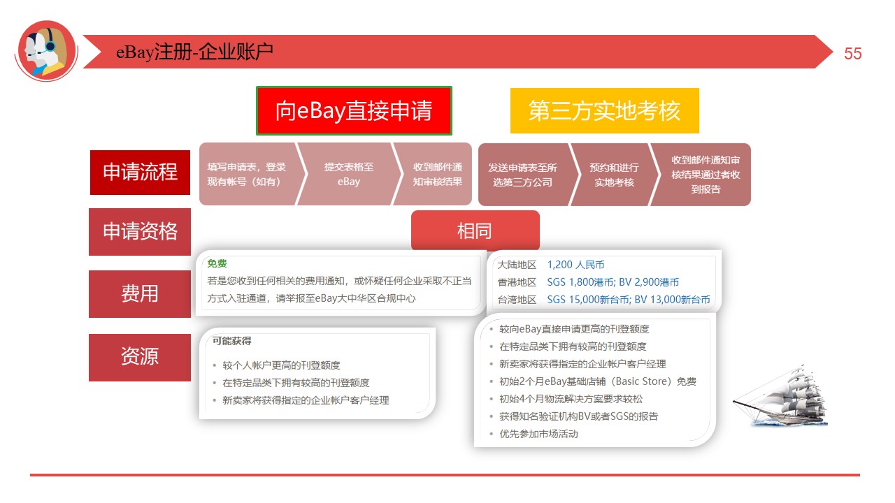Click the step "预约和进行实地考核"
This screenshot has width=895, height=503.
tap(614, 175)
